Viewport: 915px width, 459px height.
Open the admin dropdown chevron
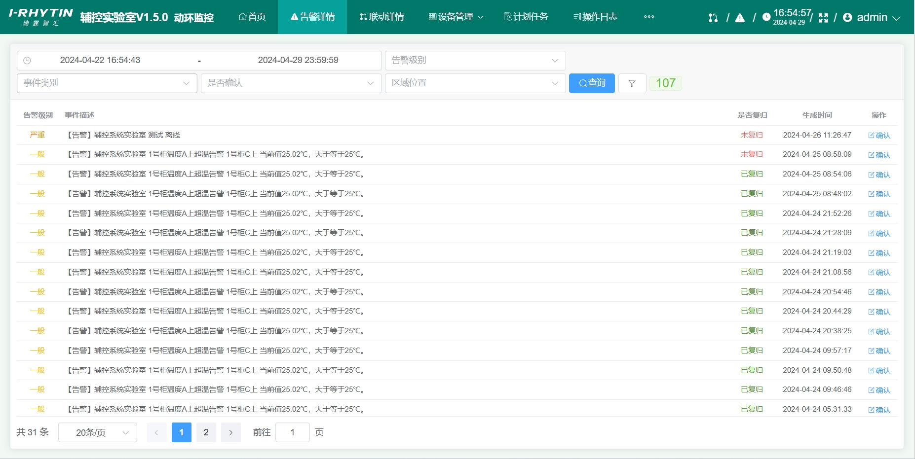coord(897,18)
